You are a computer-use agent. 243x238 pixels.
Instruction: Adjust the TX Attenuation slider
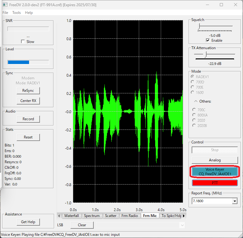[205, 54]
